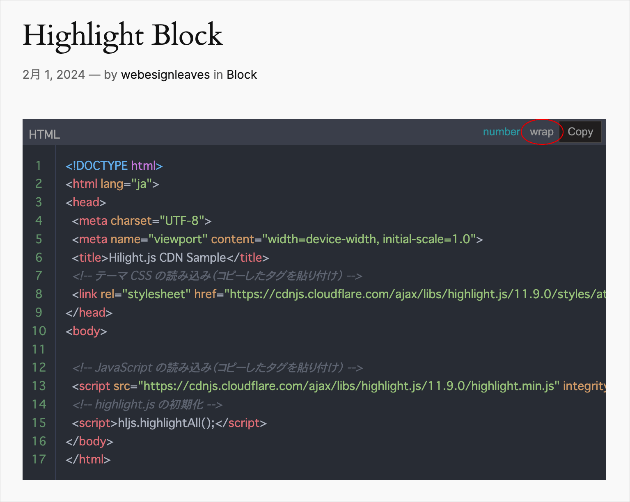This screenshot has width=630, height=502.
Task: Open the webesignleaves author link
Action: pyautogui.click(x=165, y=75)
